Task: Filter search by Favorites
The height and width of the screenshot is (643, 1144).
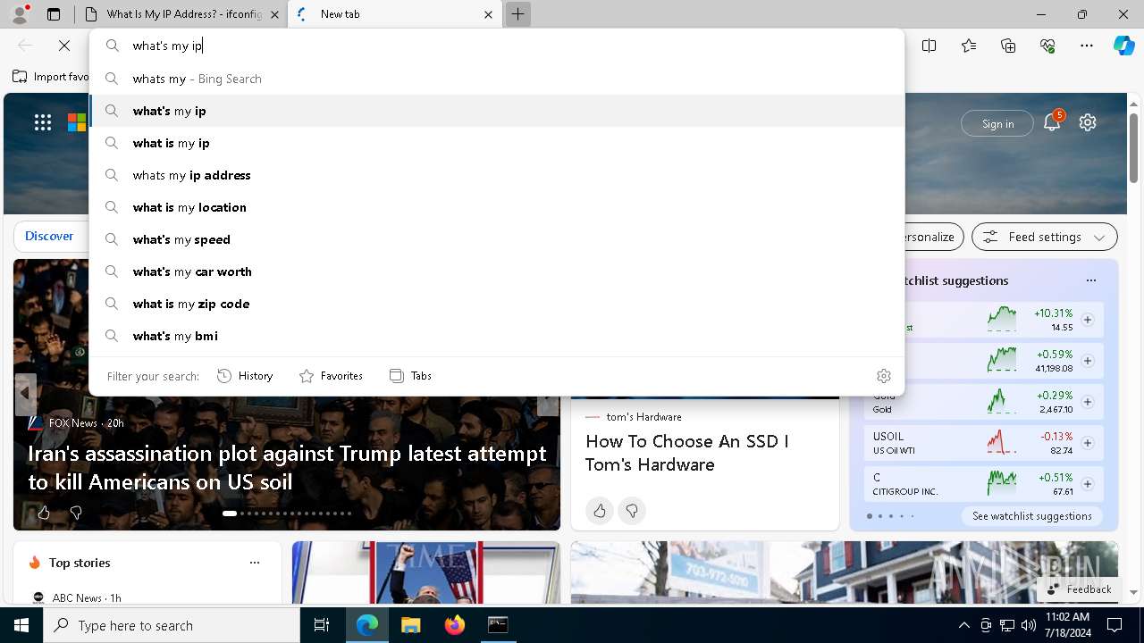Action: click(x=331, y=376)
